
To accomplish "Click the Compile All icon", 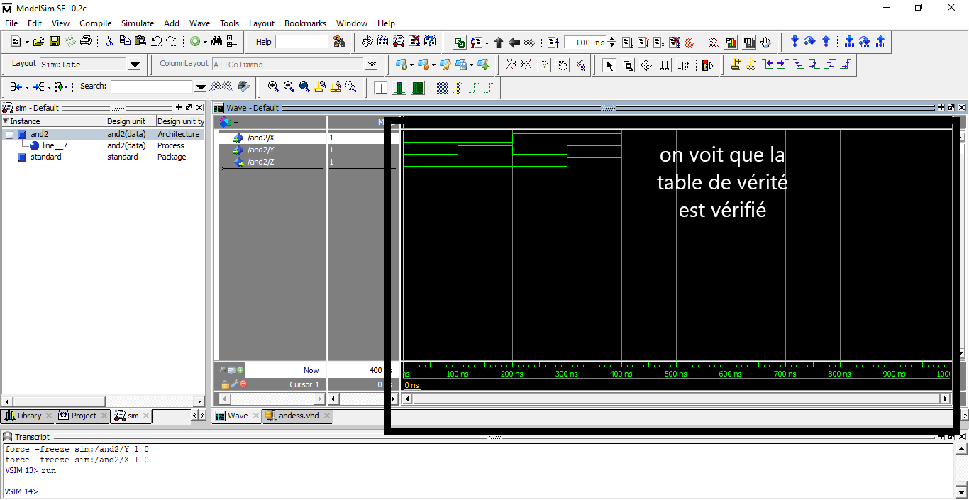I will pyautogui.click(x=383, y=41).
